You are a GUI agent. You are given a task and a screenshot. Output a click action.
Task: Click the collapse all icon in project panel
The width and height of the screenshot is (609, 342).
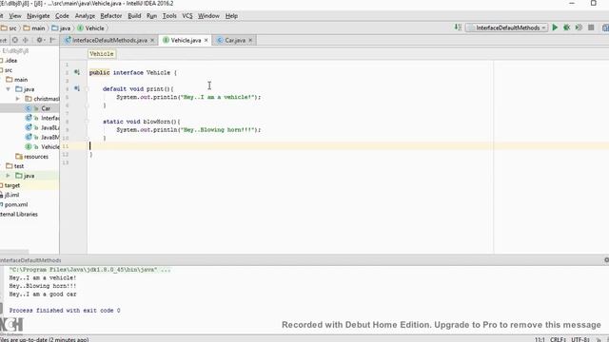pos(26,40)
